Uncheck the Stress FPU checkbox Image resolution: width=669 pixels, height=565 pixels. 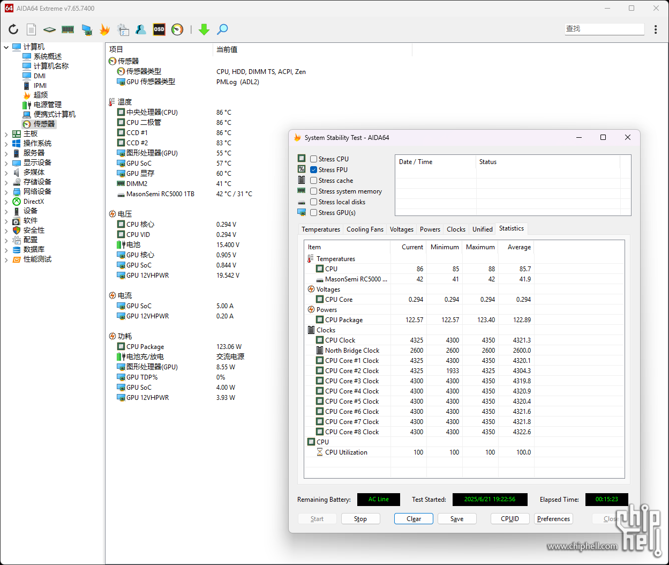[314, 170]
